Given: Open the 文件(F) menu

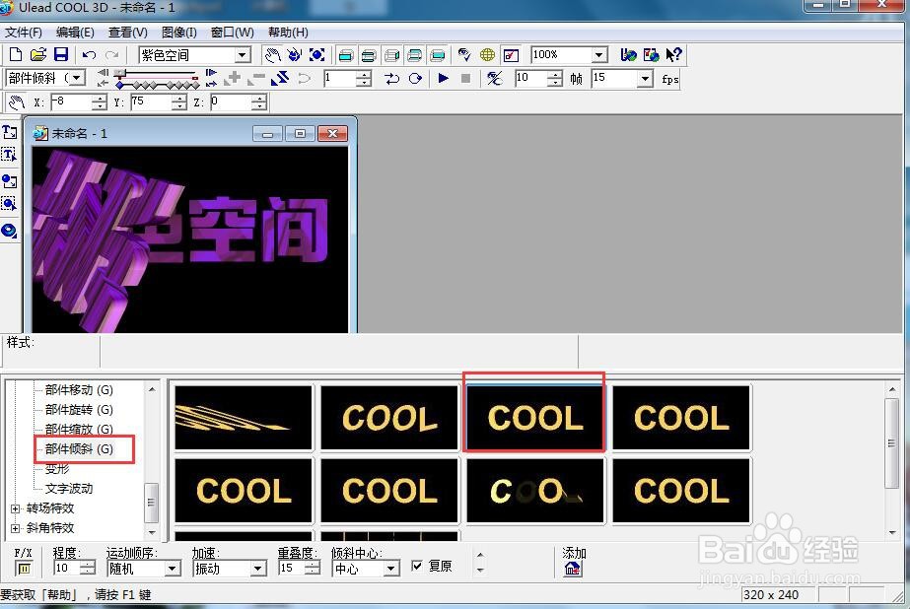Looking at the screenshot, I should click(24, 33).
